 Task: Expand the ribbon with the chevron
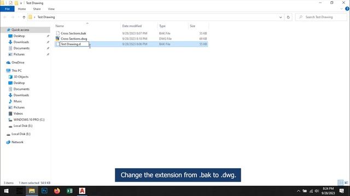[x=341, y=9]
